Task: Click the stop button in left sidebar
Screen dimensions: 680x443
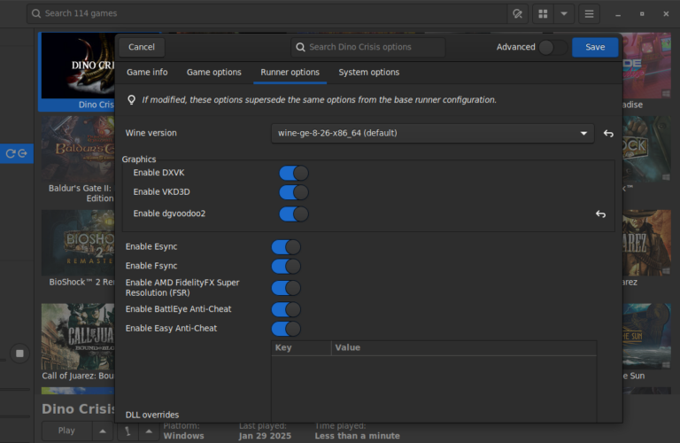Action: 19,354
